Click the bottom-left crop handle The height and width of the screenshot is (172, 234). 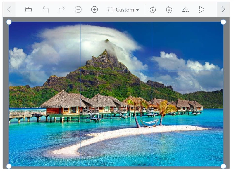point(9,166)
